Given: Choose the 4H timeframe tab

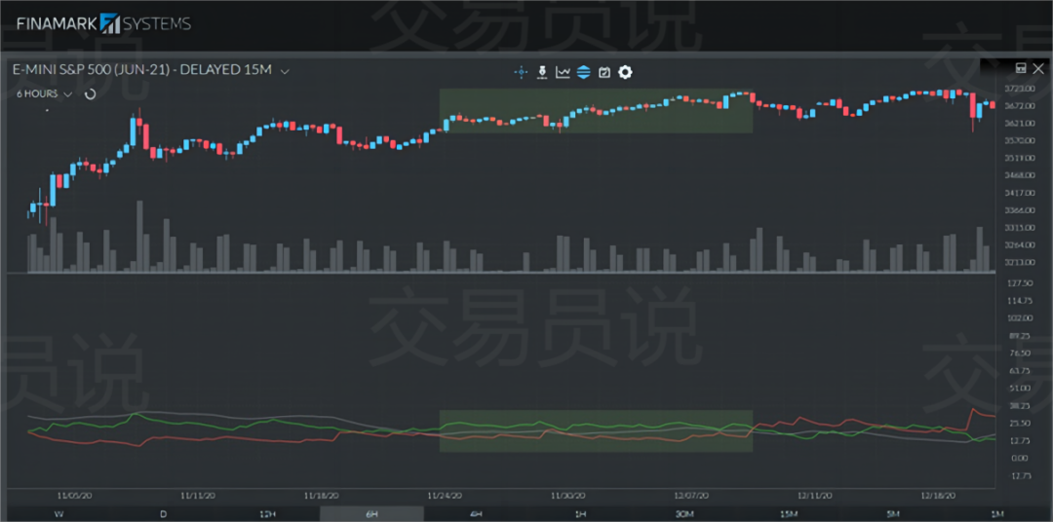Looking at the screenshot, I should 476,514.
